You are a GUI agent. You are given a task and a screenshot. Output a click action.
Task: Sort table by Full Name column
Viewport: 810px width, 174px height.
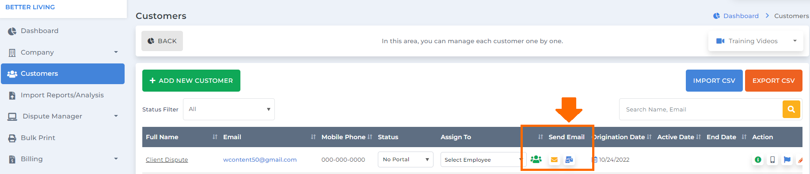215,137
